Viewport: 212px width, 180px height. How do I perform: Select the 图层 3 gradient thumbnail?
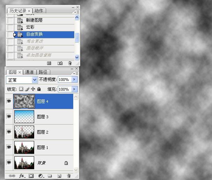coord(24,117)
